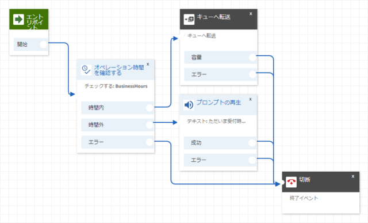Select the エントリポイント block header
Image resolution: width=368 pixels, height=223 pixels.
29,19
